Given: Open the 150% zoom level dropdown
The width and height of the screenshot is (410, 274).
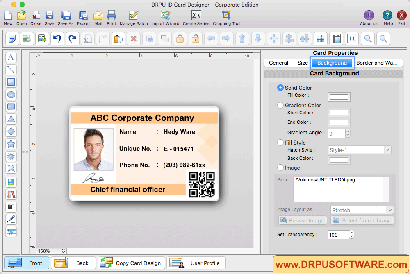Looking at the screenshot, I should coord(51,251).
